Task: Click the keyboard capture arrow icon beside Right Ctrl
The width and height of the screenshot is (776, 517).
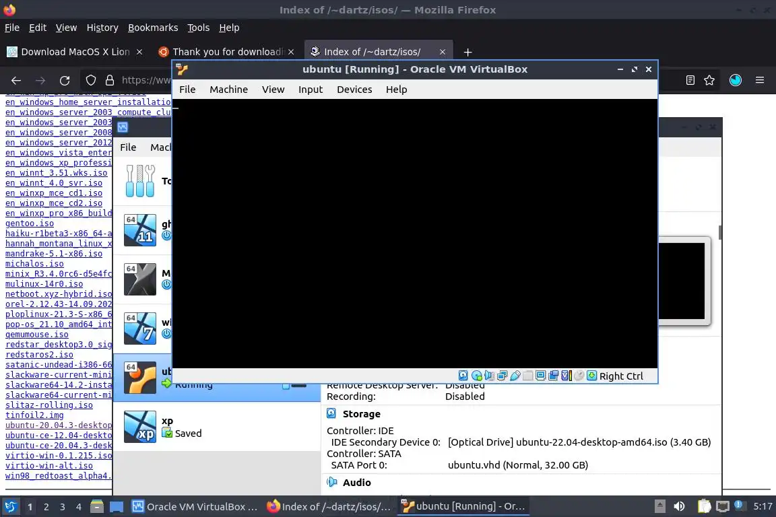Action: [x=592, y=376]
